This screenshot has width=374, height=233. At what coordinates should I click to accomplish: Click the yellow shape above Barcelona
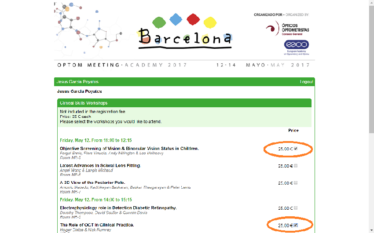pyautogui.click(x=210, y=22)
